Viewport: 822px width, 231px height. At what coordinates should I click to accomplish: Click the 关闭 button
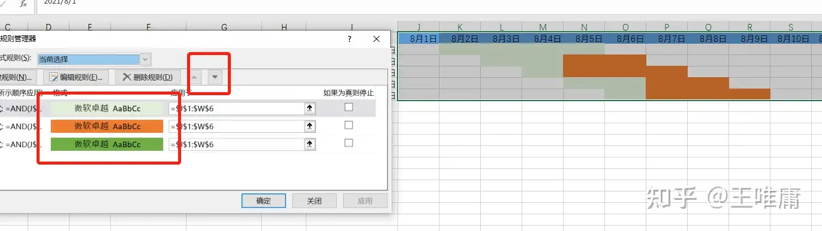tap(315, 200)
